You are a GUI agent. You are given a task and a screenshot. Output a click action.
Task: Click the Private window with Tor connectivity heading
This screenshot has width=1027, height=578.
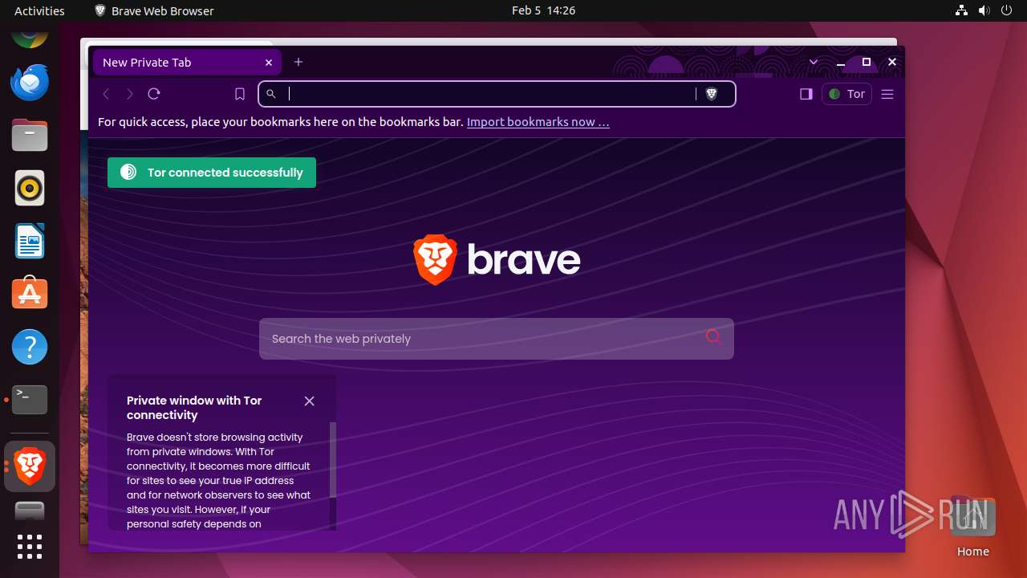[x=194, y=408]
